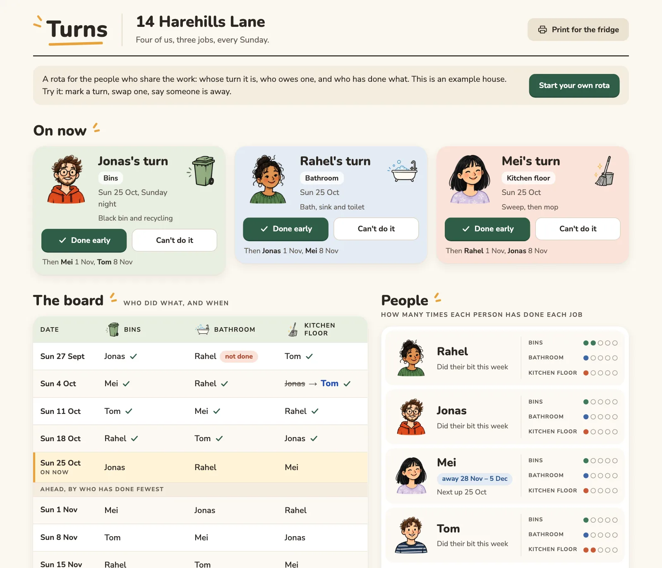This screenshot has height=568, width=662.
Task: Click the 'Bathroom' tag in Rahel's turn card
Action: (322, 178)
